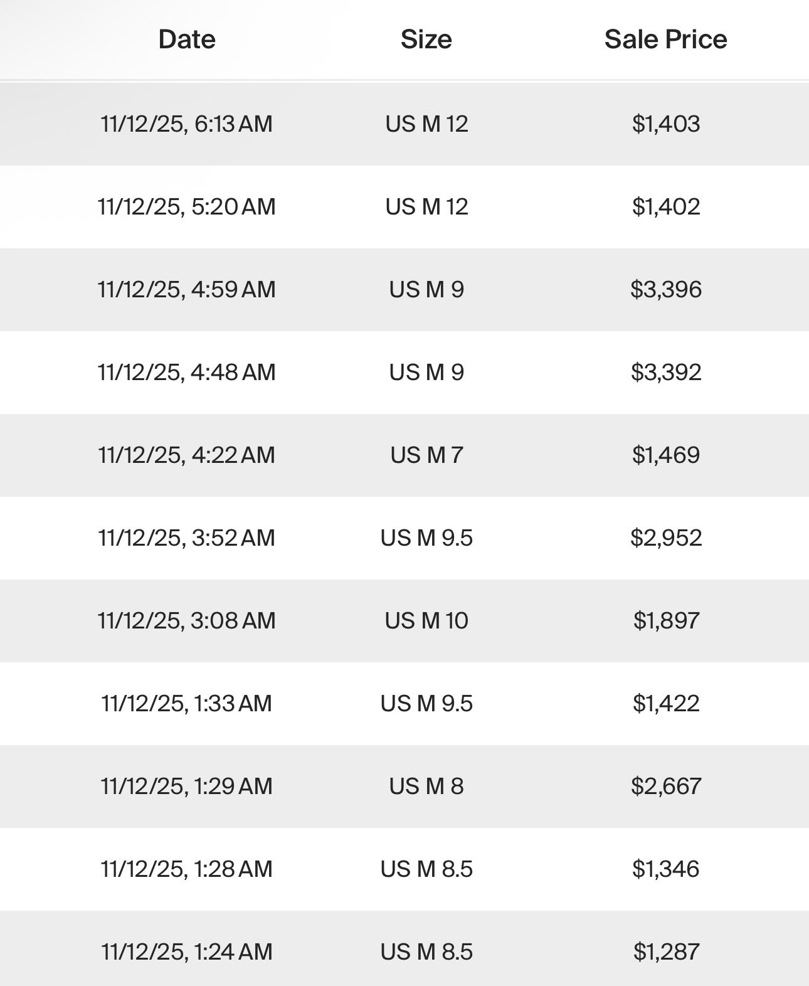Image resolution: width=809 pixels, height=986 pixels.
Task: Select the US M 10 size cell
Action: coord(426,620)
